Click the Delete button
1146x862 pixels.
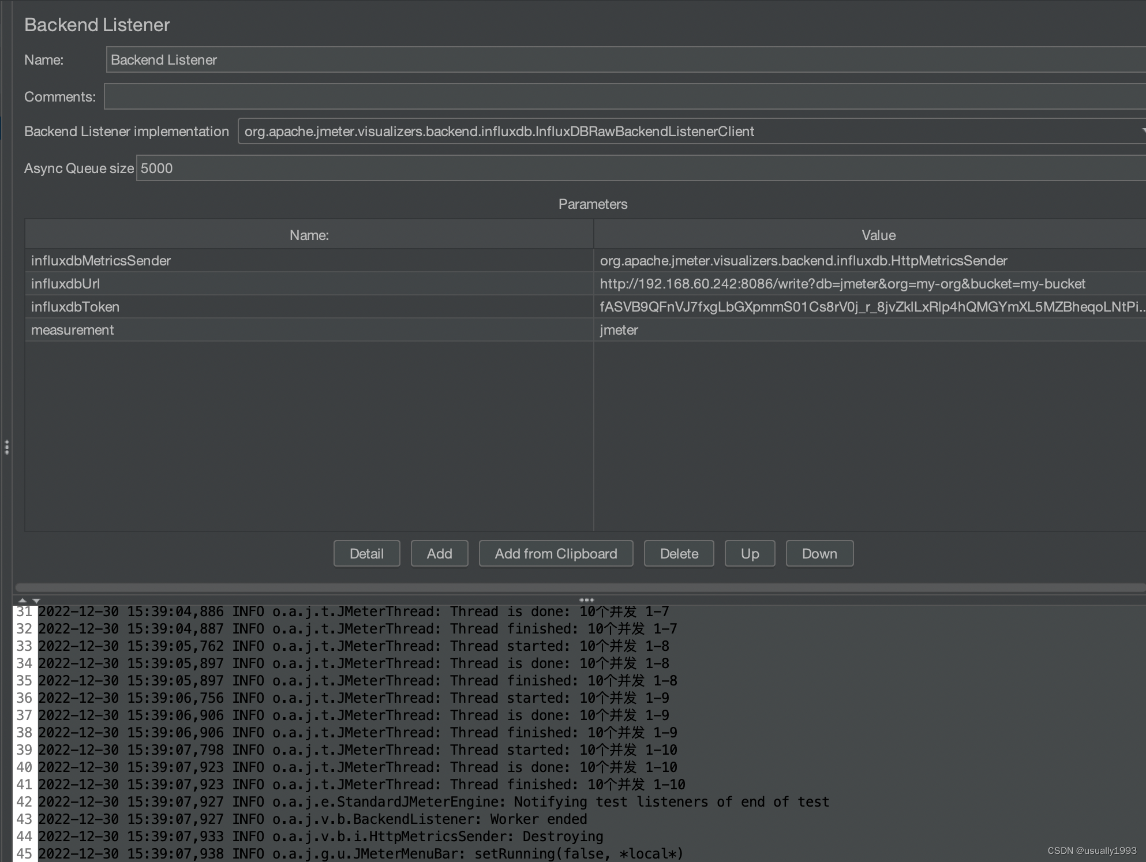pyautogui.click(x=679, y=553)
